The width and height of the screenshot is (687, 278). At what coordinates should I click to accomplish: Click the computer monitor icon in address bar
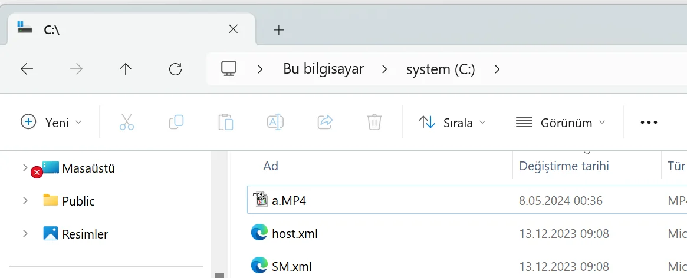point(229,69)
